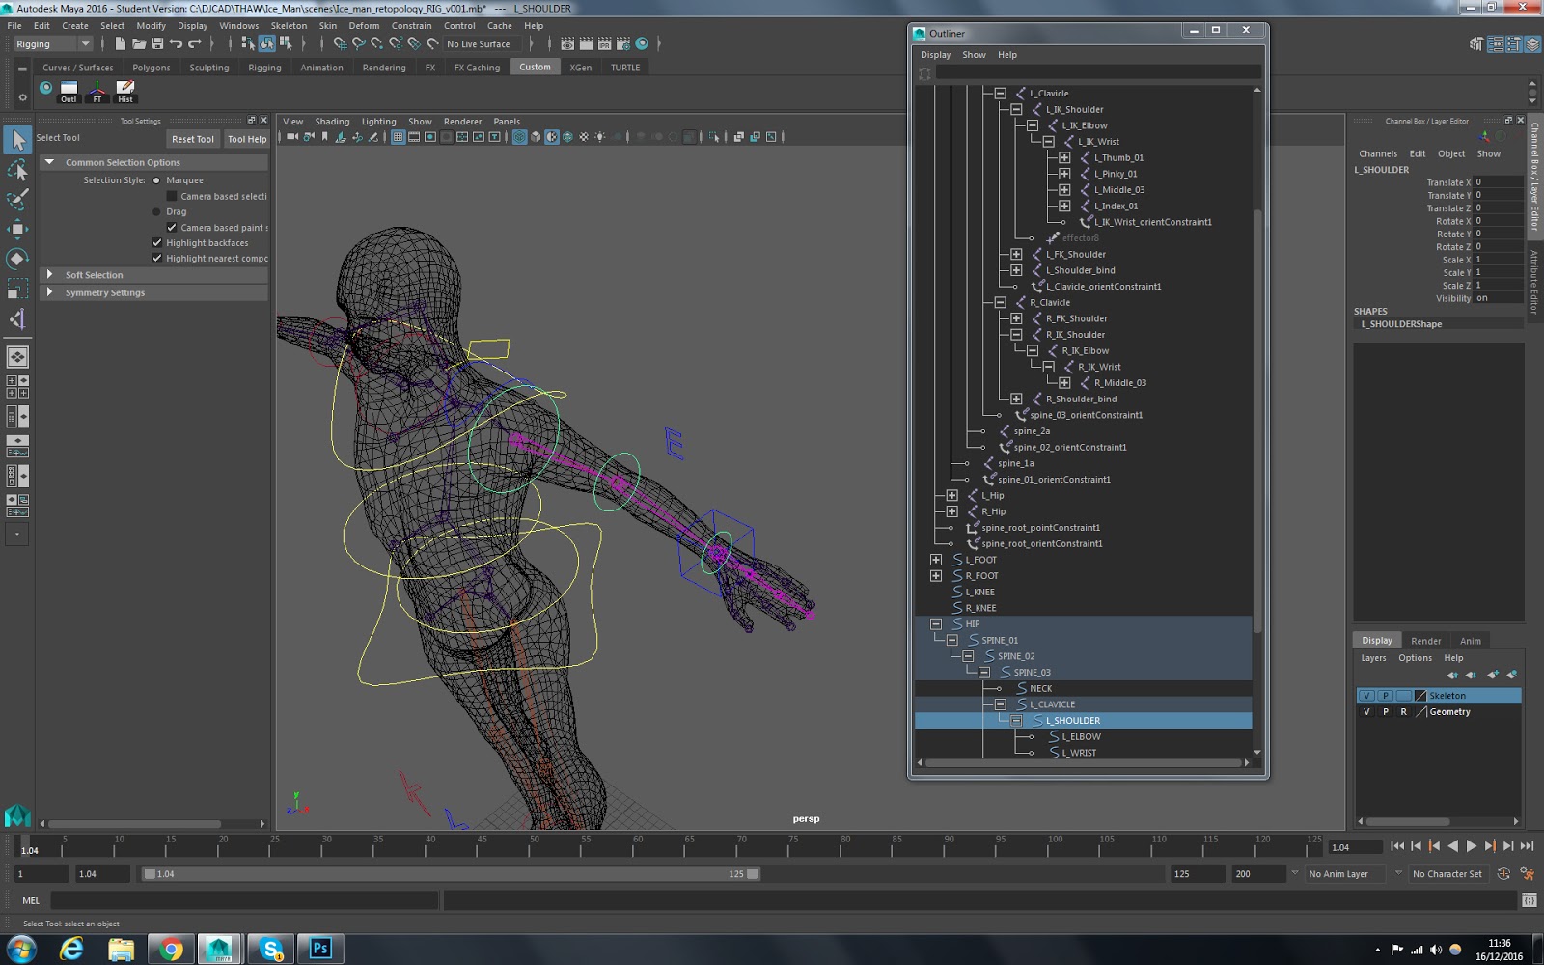Toggle visibility V of Geometry layer
The image size is (1544, 965).
(1365, 712)
